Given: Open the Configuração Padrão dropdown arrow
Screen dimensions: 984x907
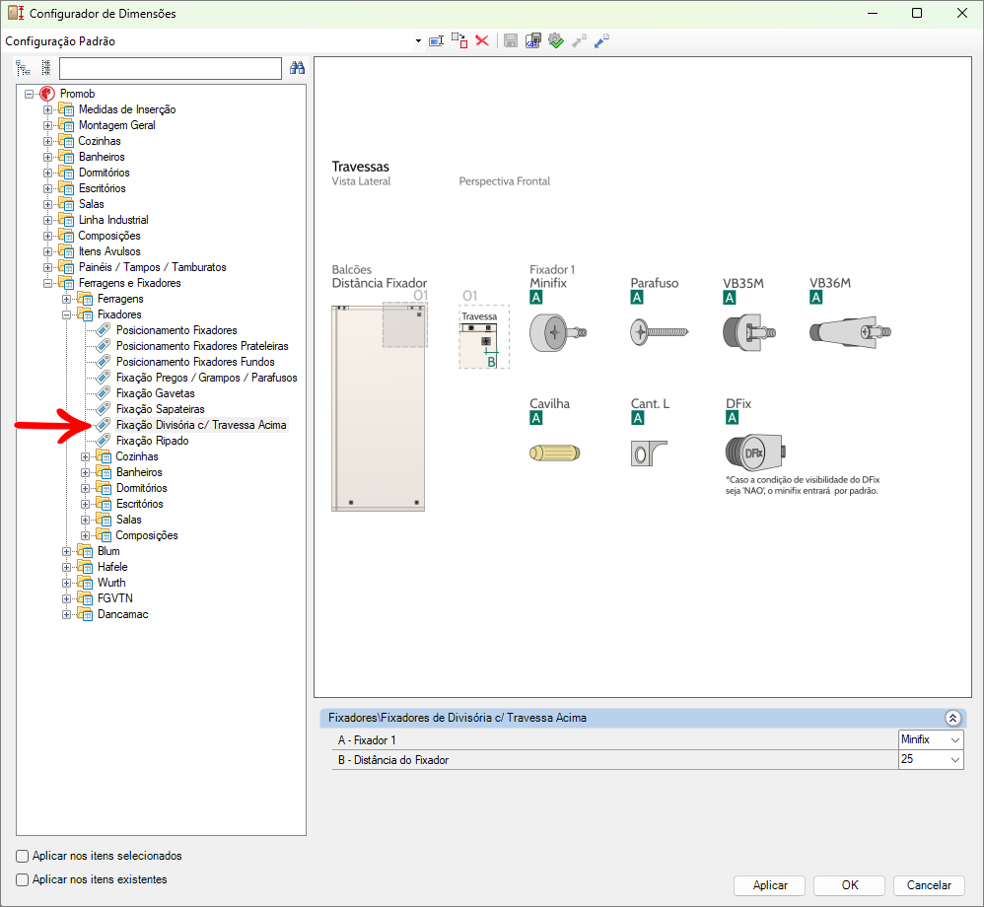Looking at the screenshot, I should click(x=419, y=41).
